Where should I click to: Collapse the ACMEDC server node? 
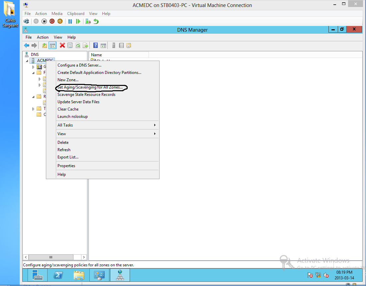pos(27,61)
